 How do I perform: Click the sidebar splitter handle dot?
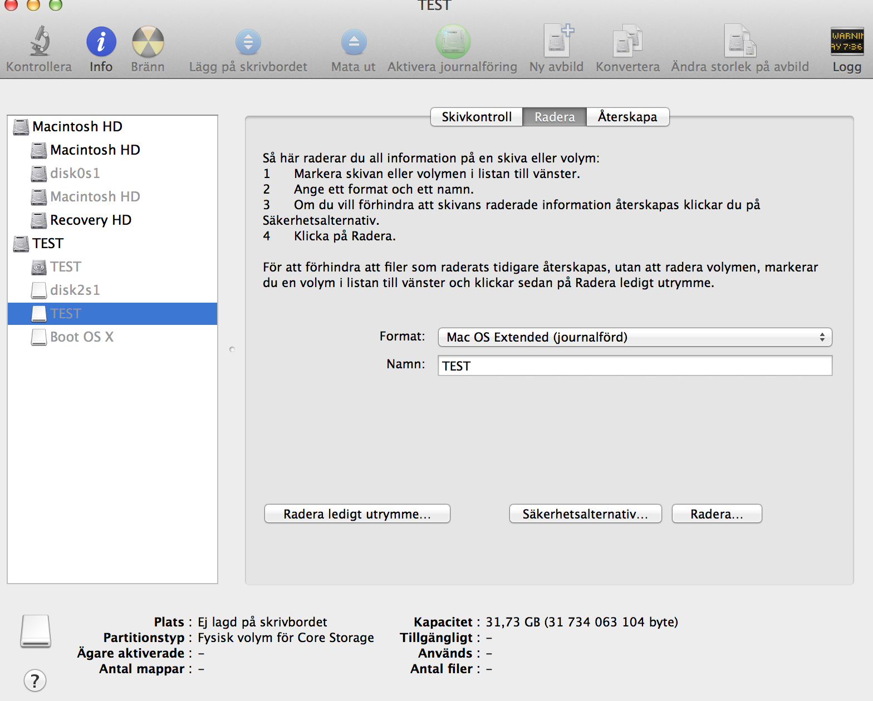(232, 349)
